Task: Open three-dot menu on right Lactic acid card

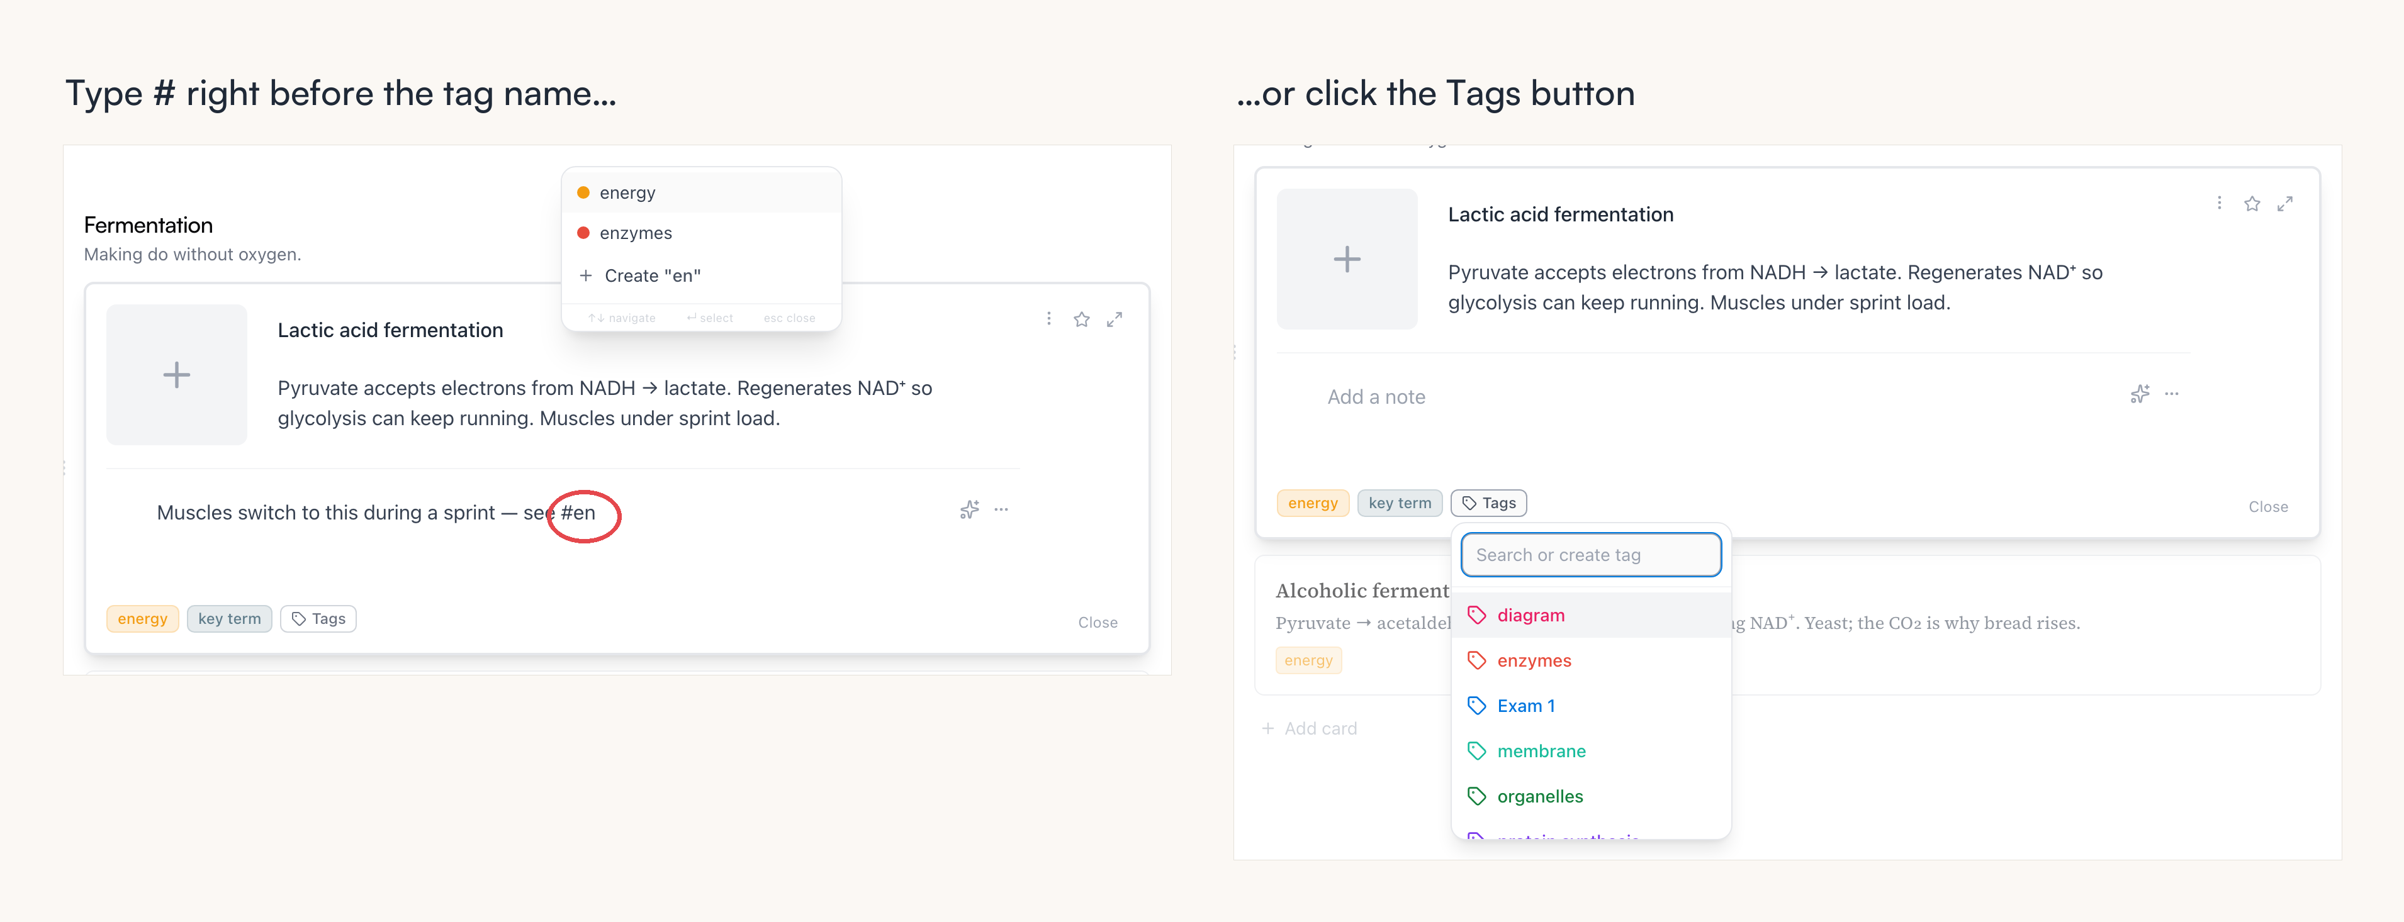Action: coord(2219,203)
